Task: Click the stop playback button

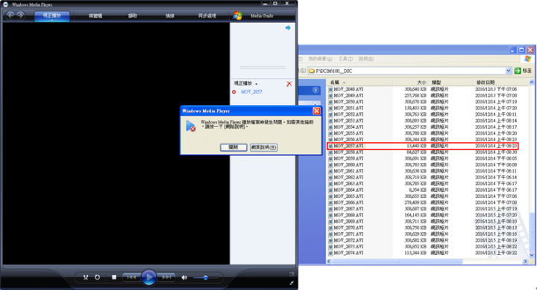Action: (x=114, y=277)
